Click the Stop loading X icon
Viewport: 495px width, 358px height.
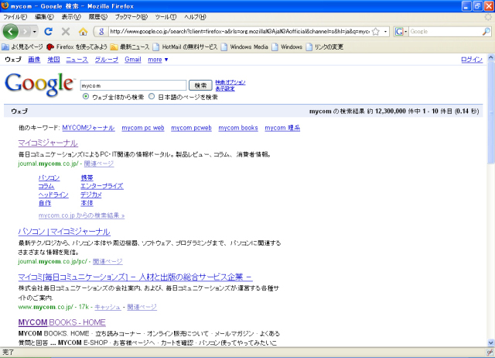click(66, 31)
